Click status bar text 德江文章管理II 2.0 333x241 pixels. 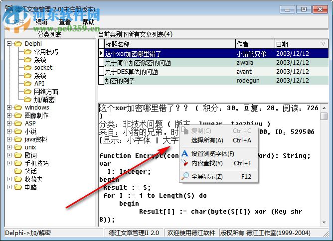(x=134, y=233)
